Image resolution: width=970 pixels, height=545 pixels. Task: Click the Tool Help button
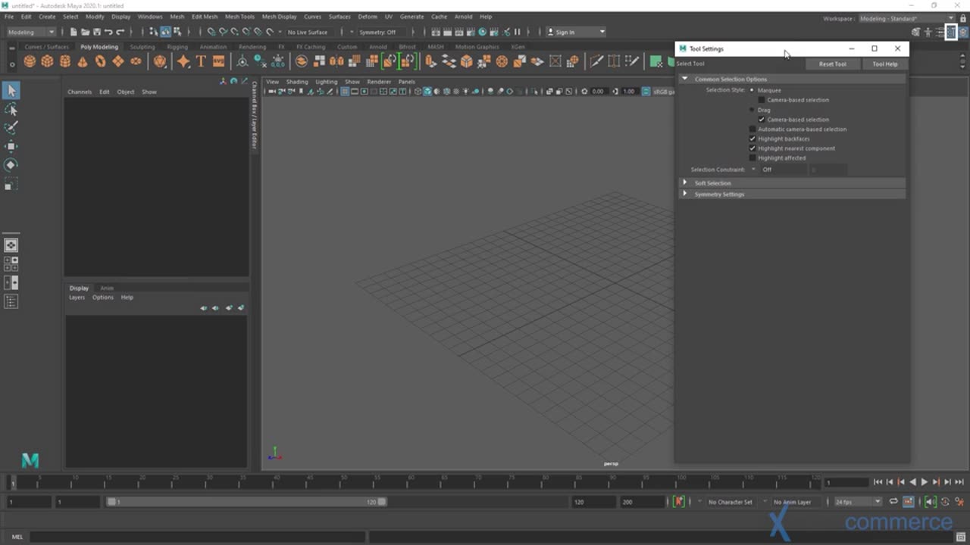884,64
